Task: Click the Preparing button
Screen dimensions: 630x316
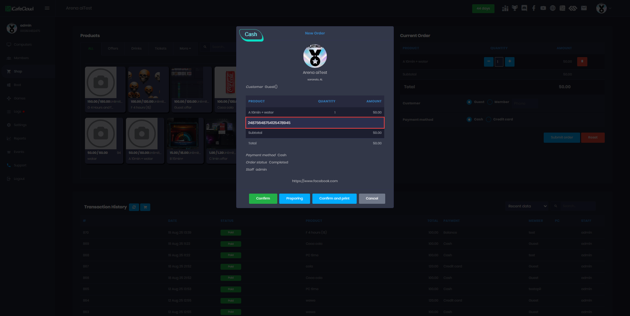Action: coord(295,199)
